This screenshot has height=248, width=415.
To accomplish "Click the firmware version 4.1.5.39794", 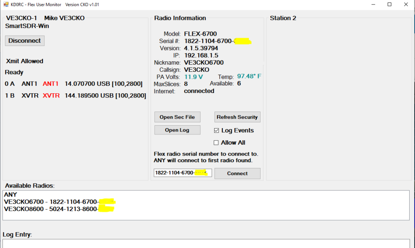I will pyautogui.click(x=201, y=49).
